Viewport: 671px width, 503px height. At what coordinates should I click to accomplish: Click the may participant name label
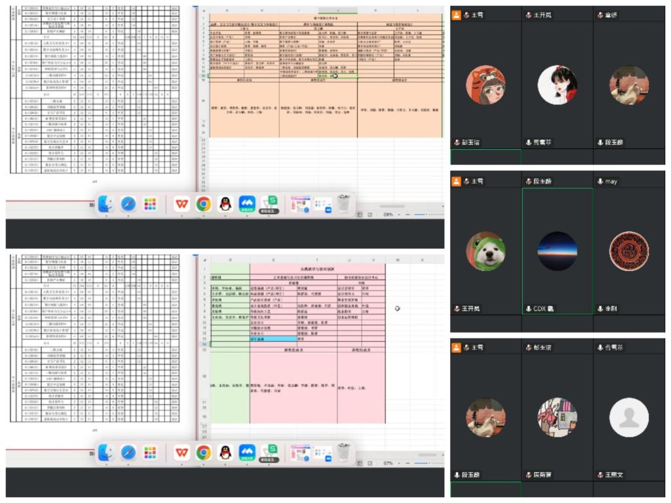point(611,181)
